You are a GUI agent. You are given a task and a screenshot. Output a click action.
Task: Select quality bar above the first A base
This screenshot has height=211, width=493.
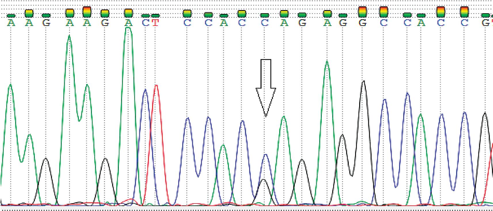point(11,16)
